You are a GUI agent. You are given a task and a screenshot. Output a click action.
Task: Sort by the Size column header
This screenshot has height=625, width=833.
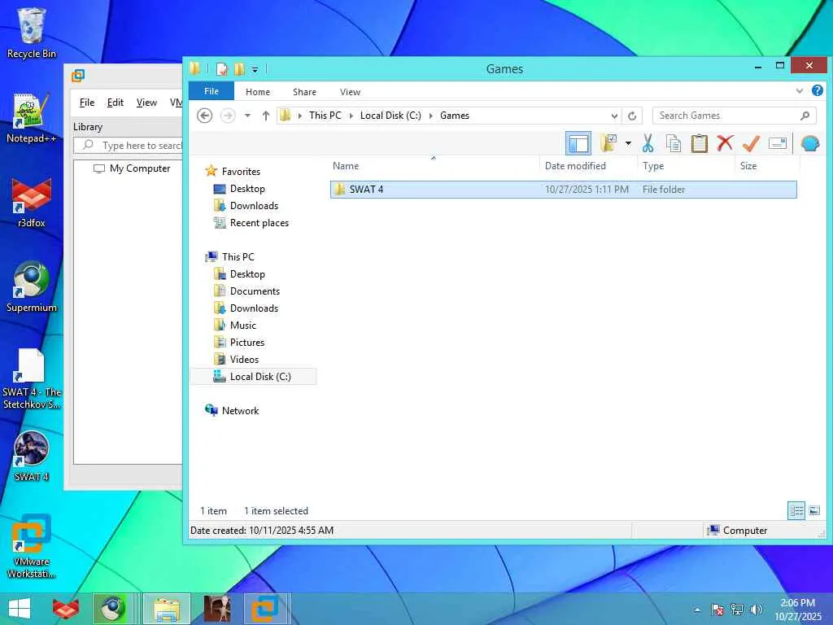click(x=748, y=166)
